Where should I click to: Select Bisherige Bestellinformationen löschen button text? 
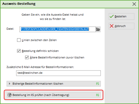38,84
